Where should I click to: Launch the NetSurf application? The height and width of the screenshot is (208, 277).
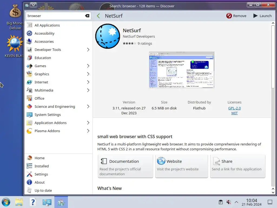[x=262, y=16]
